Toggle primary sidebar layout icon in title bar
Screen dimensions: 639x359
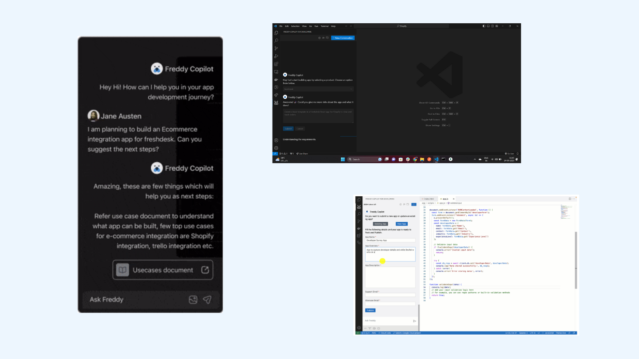(x=484, y=26)
